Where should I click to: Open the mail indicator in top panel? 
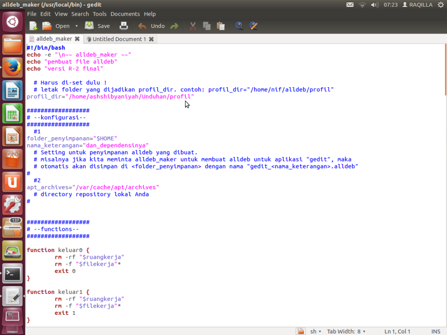[350, 5]
